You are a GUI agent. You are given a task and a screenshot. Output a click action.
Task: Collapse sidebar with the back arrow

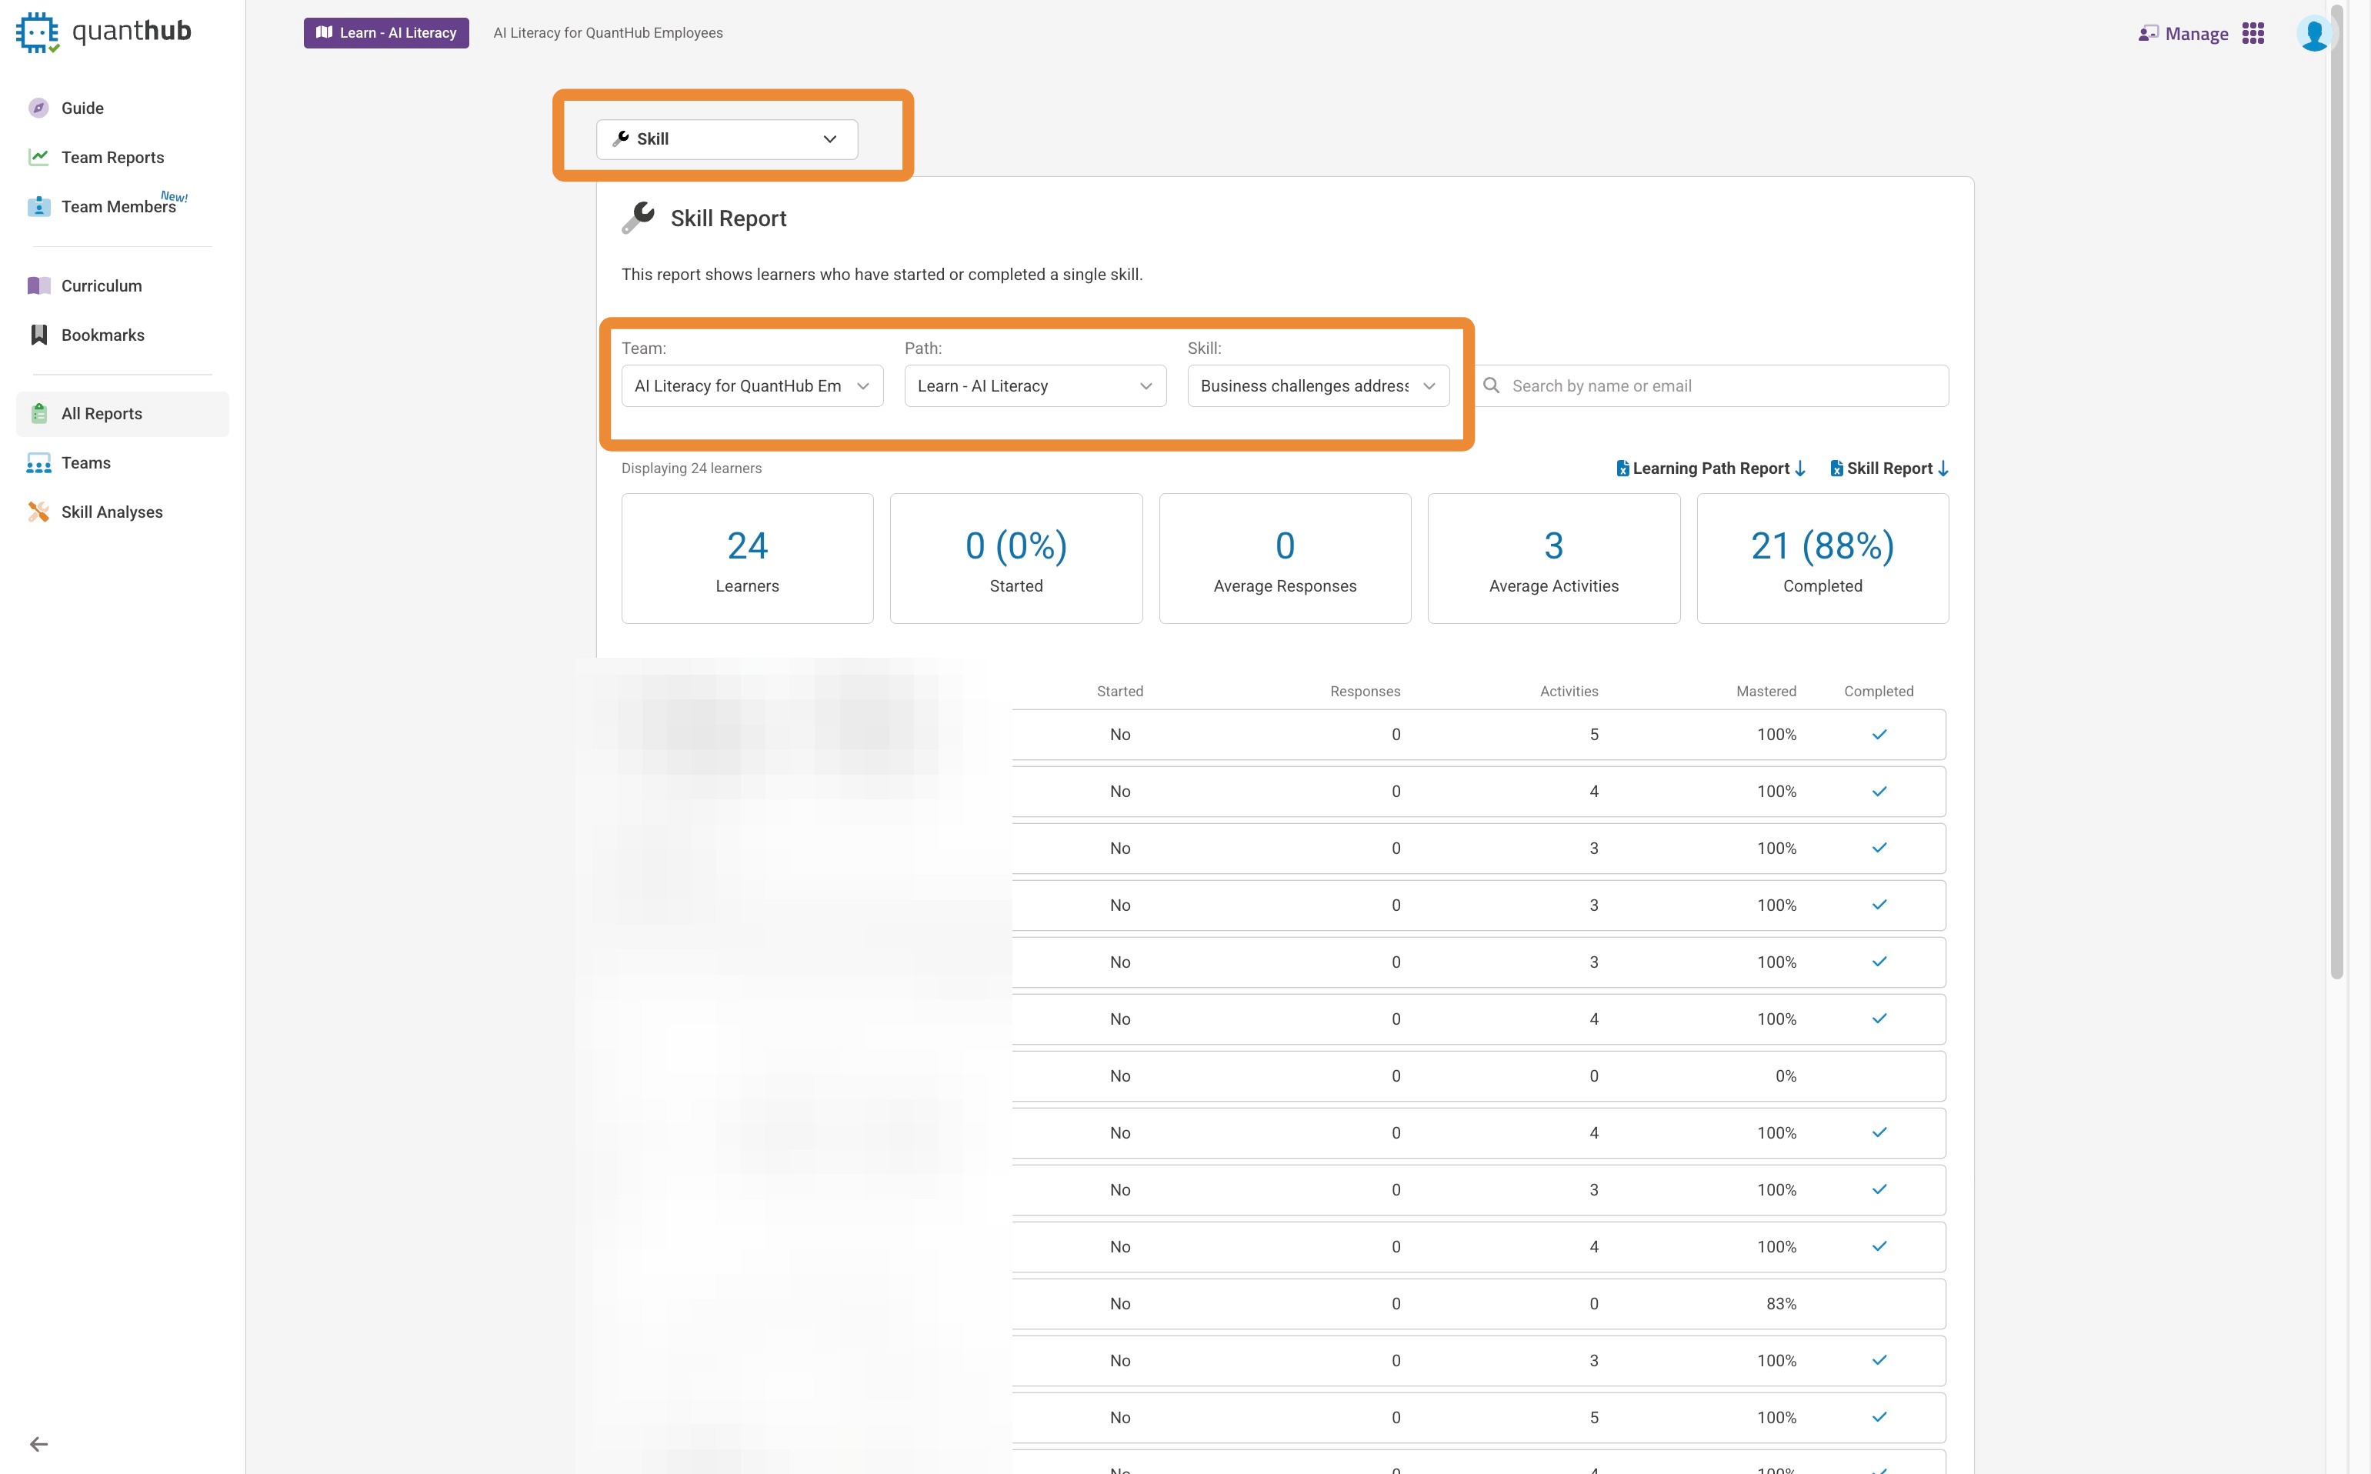tap(39, 1444)
